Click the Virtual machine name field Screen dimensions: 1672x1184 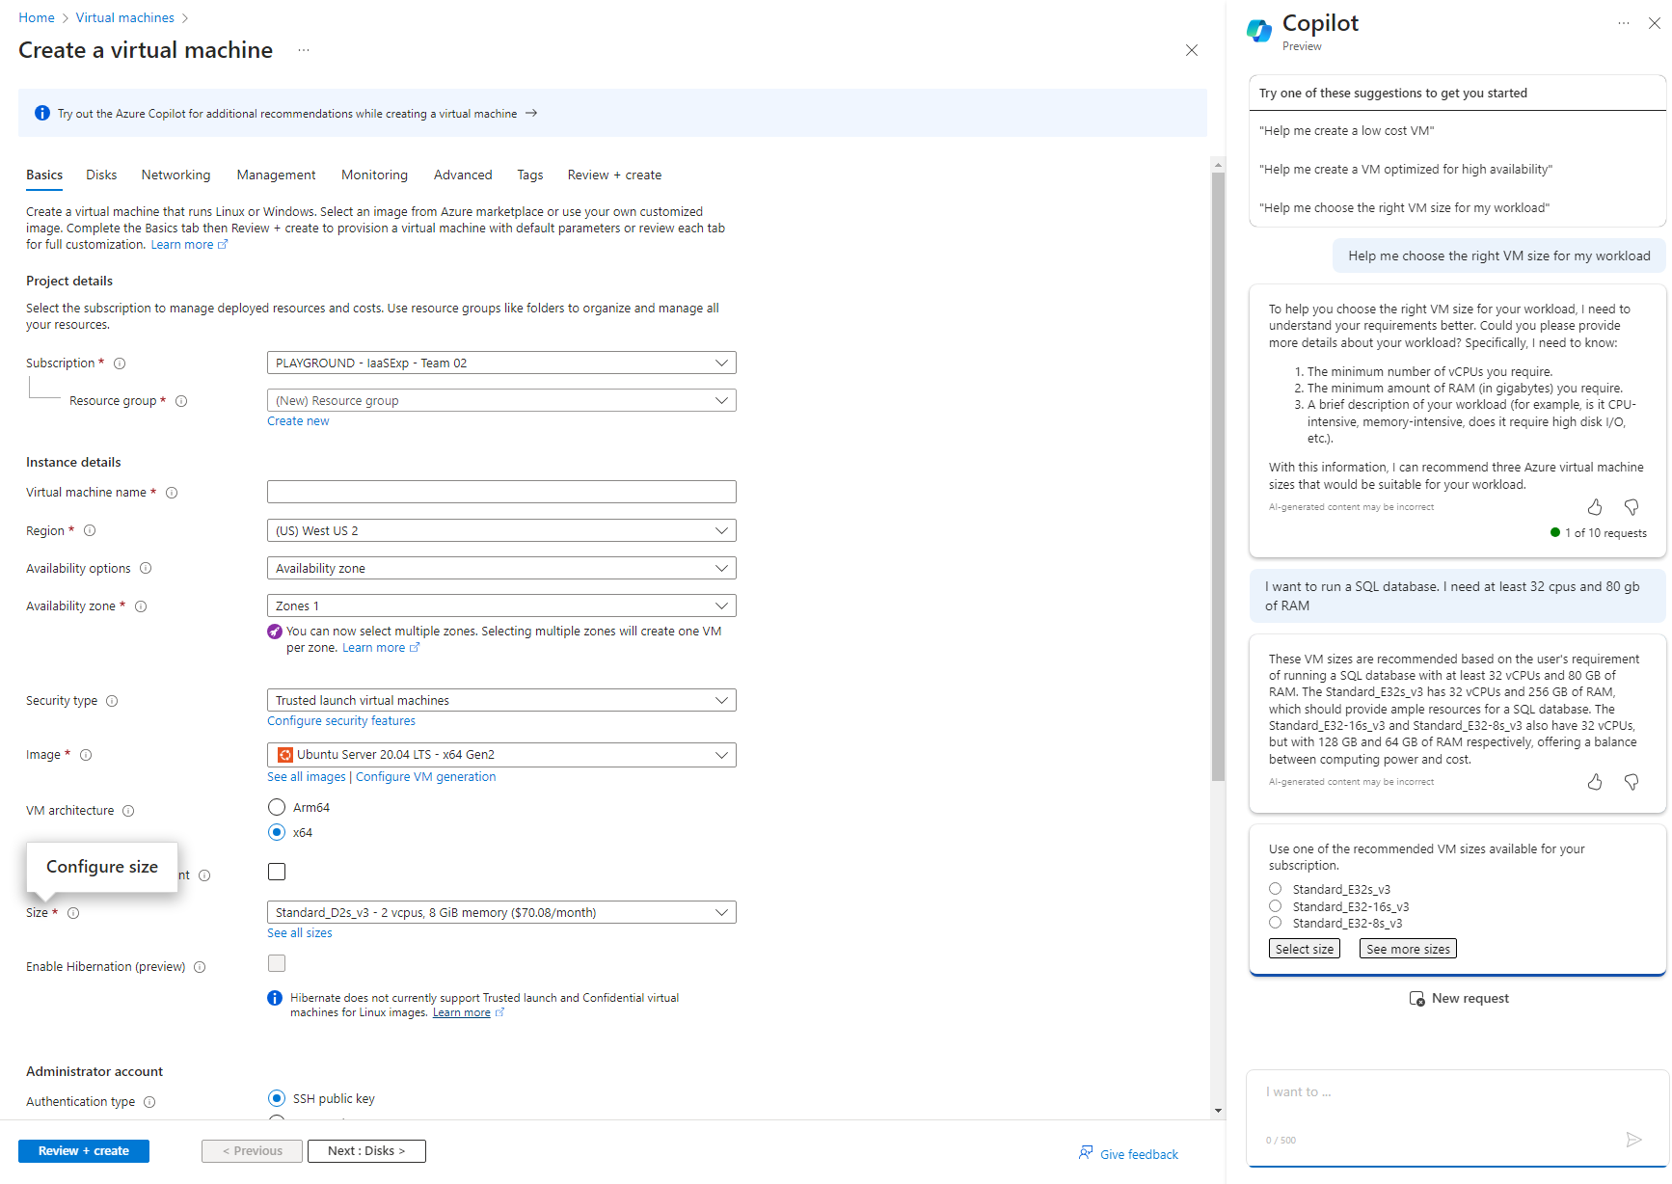click(x=501, y=492)
